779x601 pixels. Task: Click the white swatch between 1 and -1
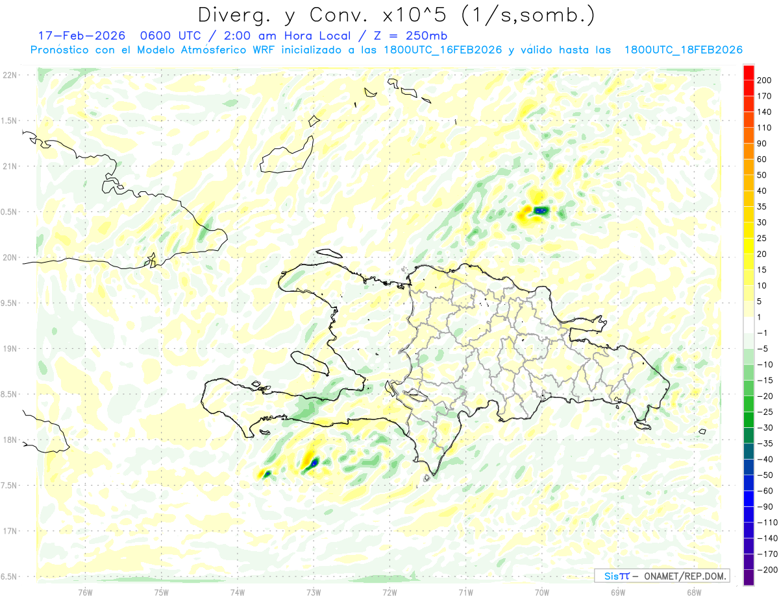pyautogui.click(x=748, y=325)
